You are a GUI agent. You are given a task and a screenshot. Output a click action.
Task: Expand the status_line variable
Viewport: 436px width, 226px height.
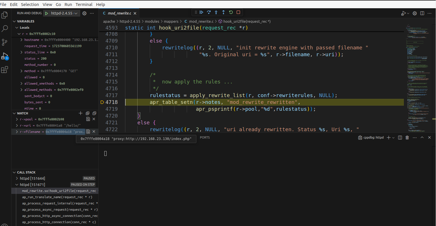coord(22,52)
